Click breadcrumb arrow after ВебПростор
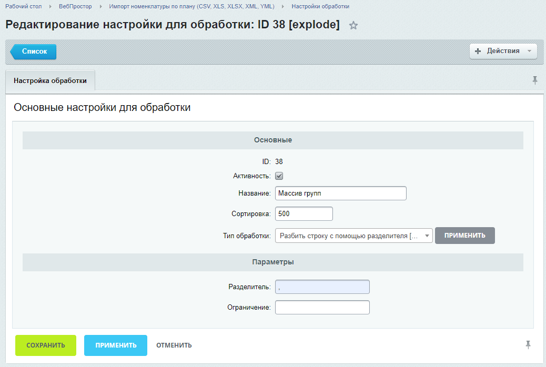Screen dimensions: 546x367 [100, 6]
